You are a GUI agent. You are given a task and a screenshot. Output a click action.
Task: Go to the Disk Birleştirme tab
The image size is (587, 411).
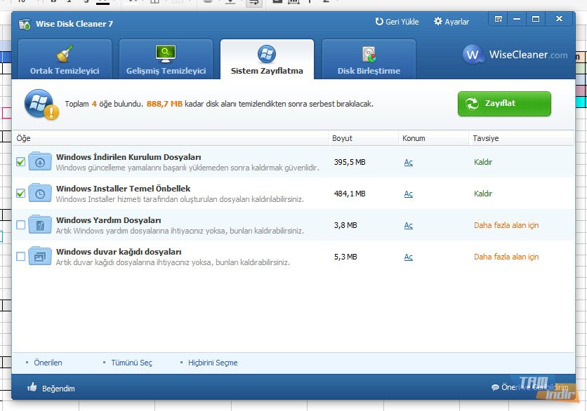click(x=369, y=60)
